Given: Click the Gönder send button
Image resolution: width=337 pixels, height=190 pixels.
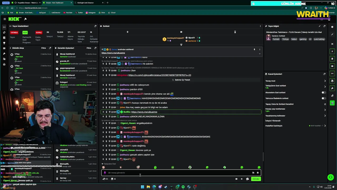Looking at the screenshot, I should click(x=256, y=179).
